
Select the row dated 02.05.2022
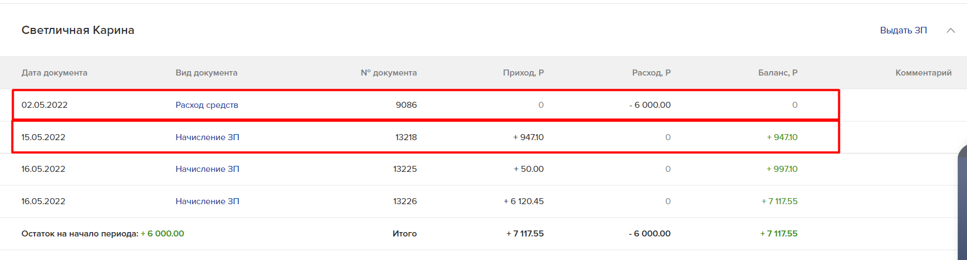click(426, 105)
